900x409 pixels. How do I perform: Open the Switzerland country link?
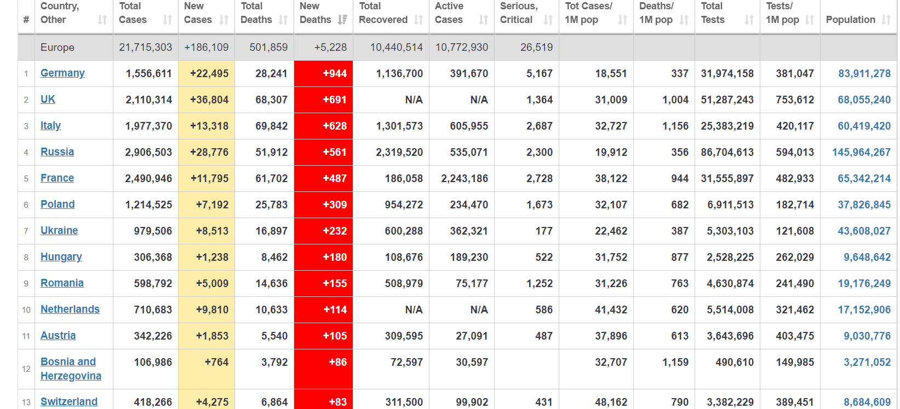tap(69, 402)
